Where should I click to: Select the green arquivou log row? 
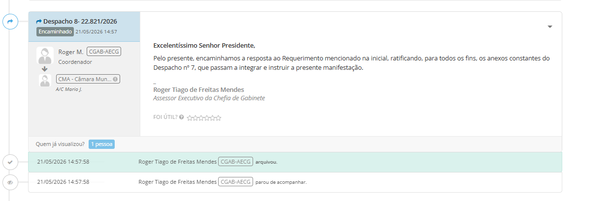[x=295, y=162]
